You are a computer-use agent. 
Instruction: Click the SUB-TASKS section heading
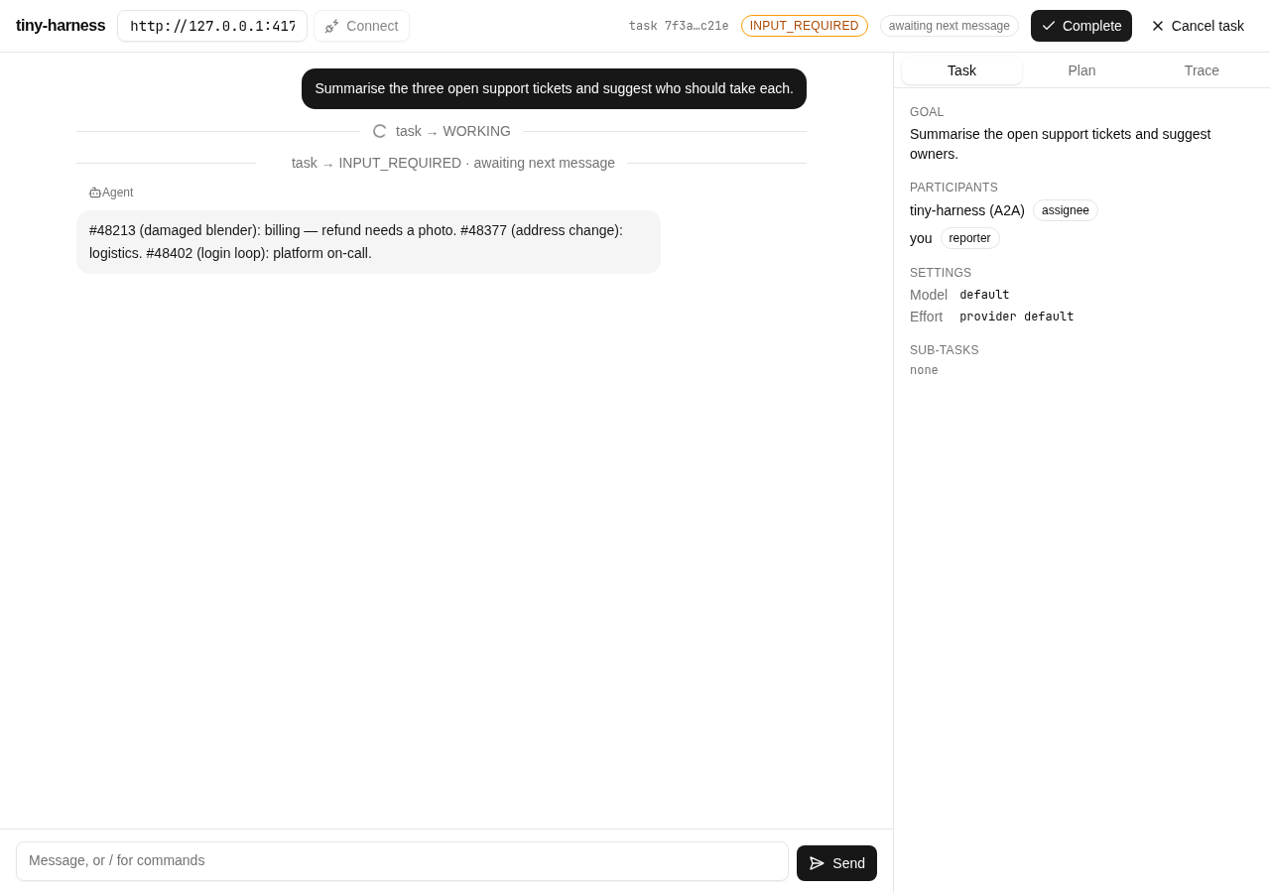click(x=945, y=350)
